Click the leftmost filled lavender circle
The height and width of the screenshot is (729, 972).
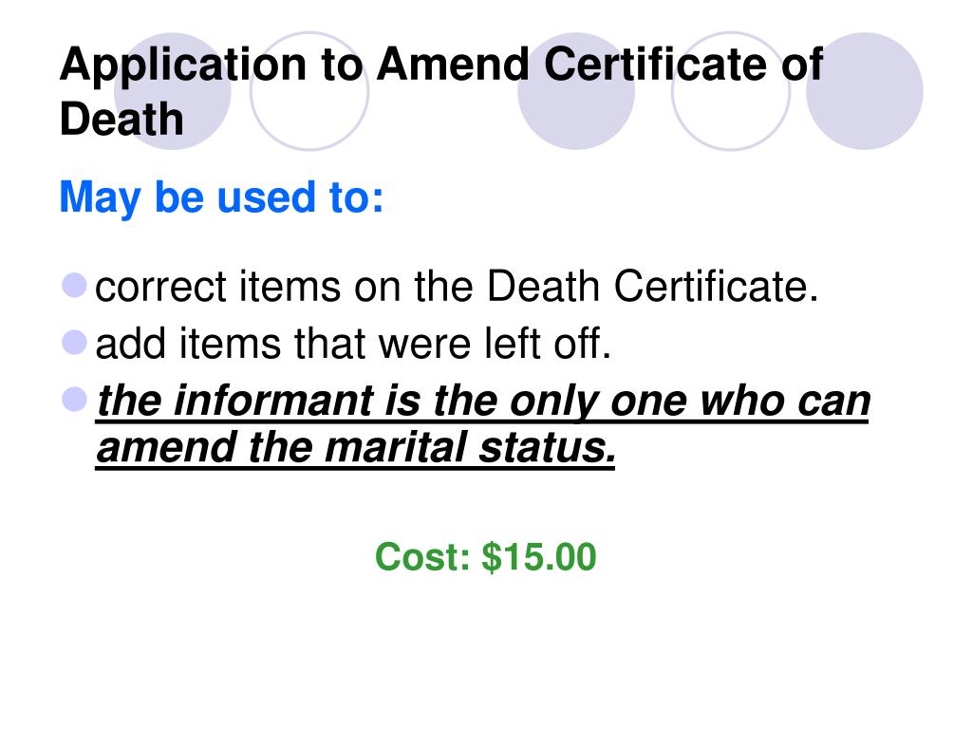click(173, 91)
